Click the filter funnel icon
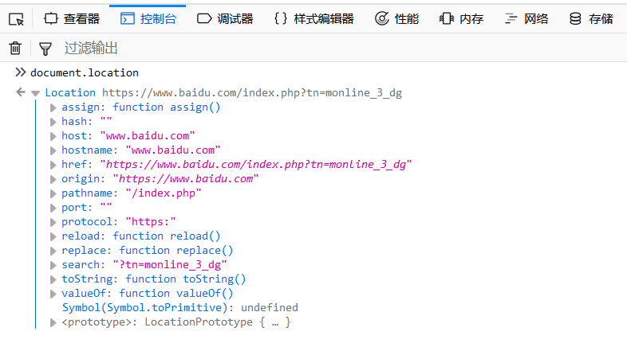 click(45, 49)
